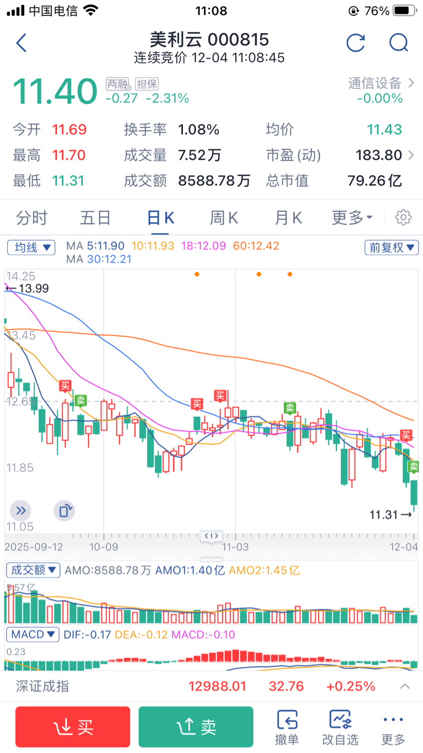Open chart settings gear icon

[x=404, y=218]
